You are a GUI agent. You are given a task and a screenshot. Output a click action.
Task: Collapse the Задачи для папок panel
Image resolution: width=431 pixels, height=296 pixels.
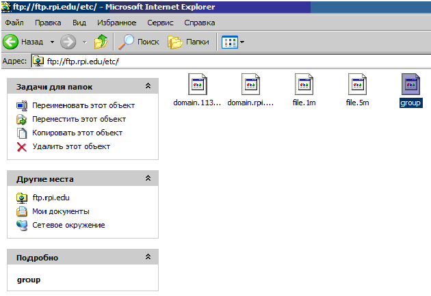tap(148, 86)
